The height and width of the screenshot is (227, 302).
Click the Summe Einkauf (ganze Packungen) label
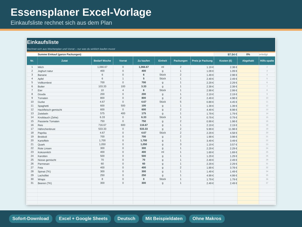60,54
